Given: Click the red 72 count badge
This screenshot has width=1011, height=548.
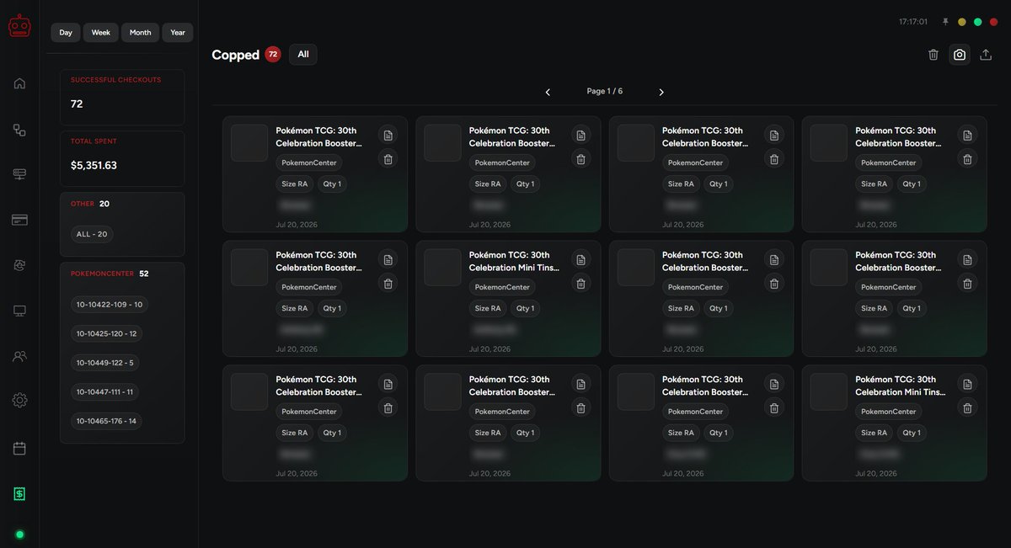Looking at the screenshot, I should pos(272,54).
